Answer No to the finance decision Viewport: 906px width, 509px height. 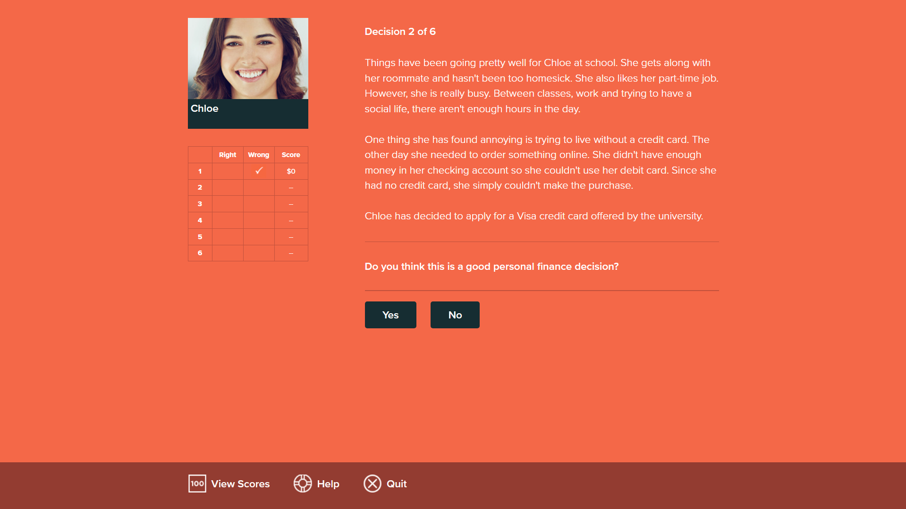pos(455,315)
